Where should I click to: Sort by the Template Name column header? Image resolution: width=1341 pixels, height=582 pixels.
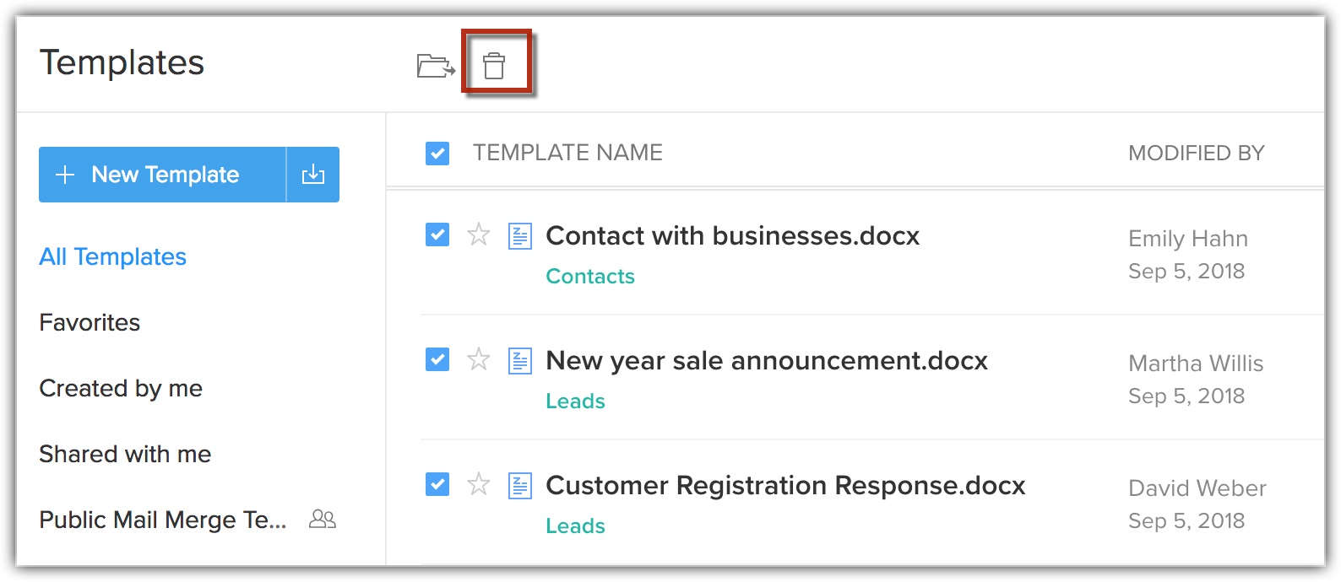coord(567,153)
